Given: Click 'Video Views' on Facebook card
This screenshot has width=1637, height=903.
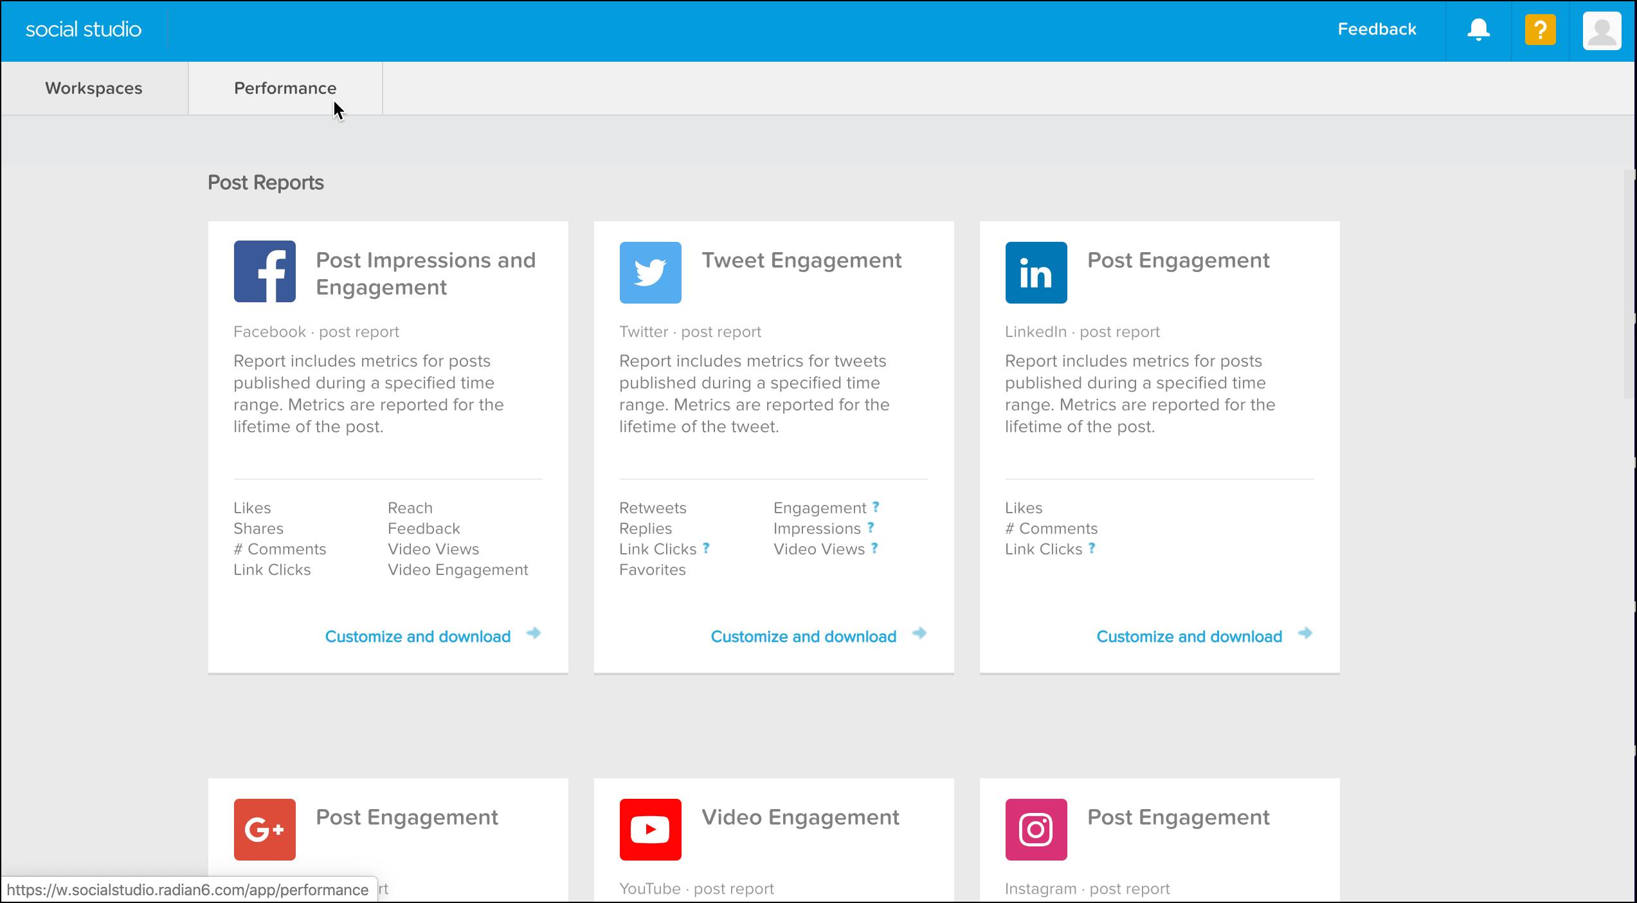Looking at the screenshot, I should point(433,549).
